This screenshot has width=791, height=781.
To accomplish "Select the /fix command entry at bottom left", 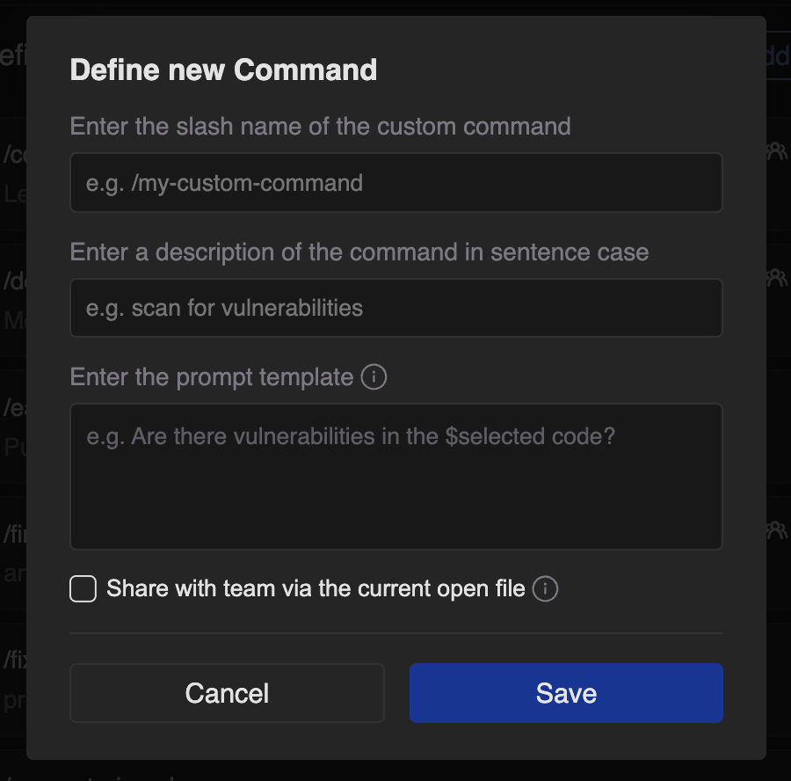I will pyautogui.click(x=14, y=660).
